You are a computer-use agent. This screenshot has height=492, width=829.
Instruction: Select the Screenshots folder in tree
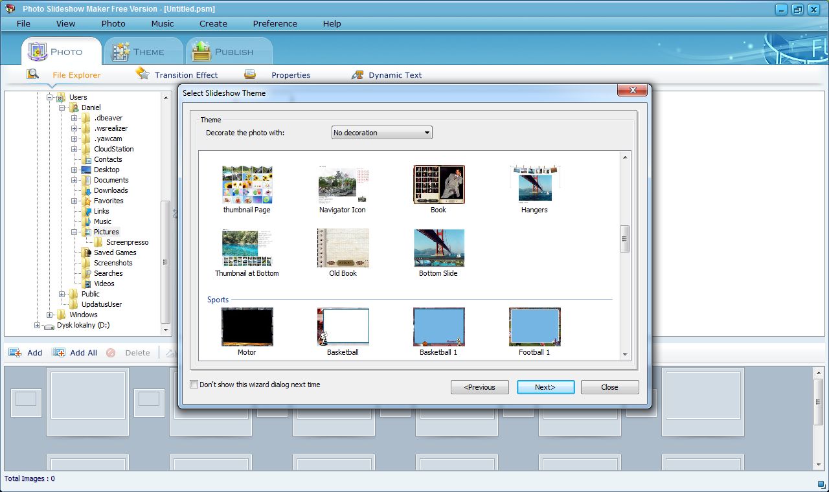click(x=113, y=263)
